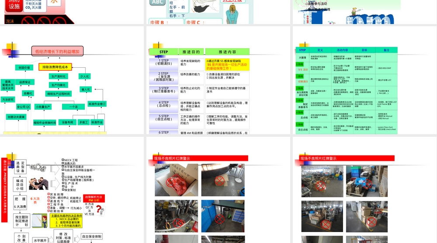Open the slide titled 低经济增长下的利益增加
The height and width of the screenshot is (243, 437).
tap(72, 80)
